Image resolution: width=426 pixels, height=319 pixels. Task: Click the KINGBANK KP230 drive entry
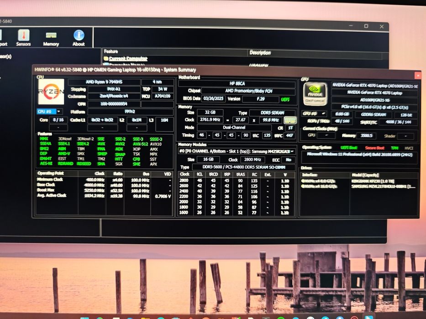(x=373, y=181)
